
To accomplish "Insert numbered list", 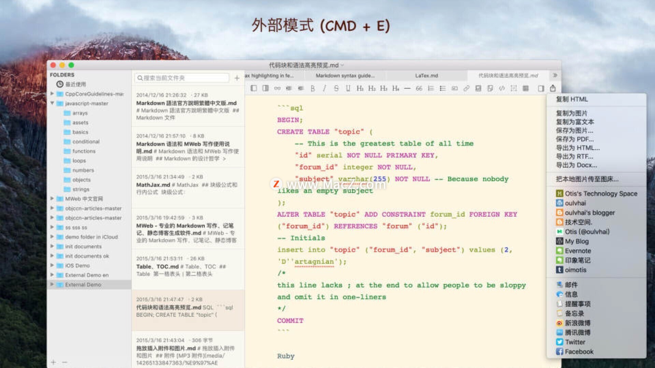I will (x=431, y=88).
